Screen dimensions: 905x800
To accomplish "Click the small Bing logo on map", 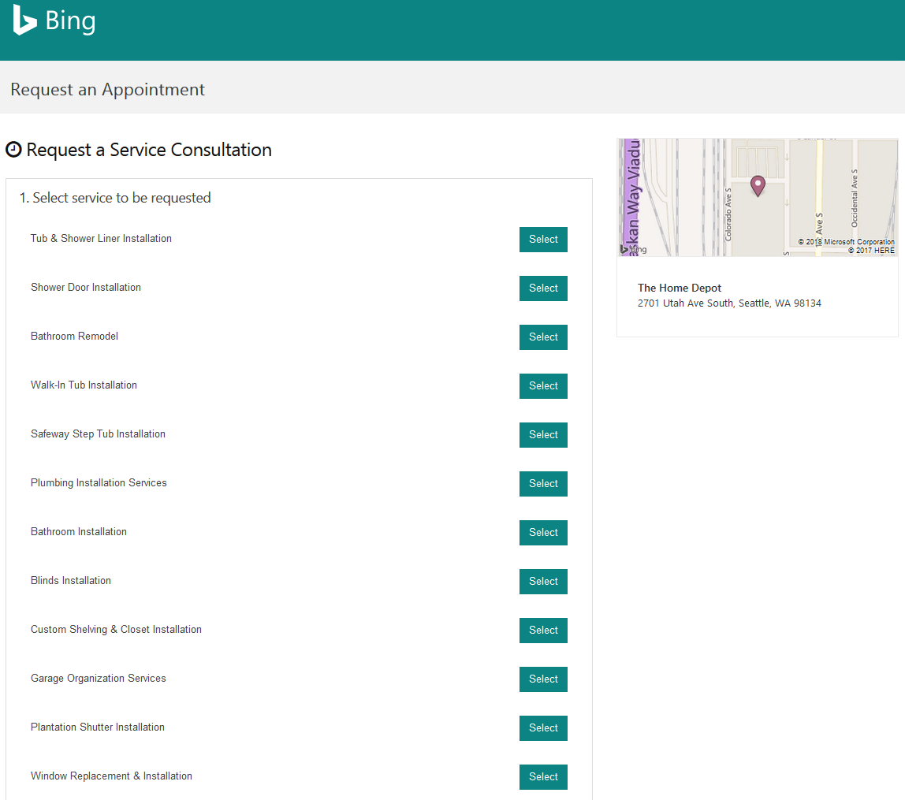I will pyautogui.click(x=634, y=249).
